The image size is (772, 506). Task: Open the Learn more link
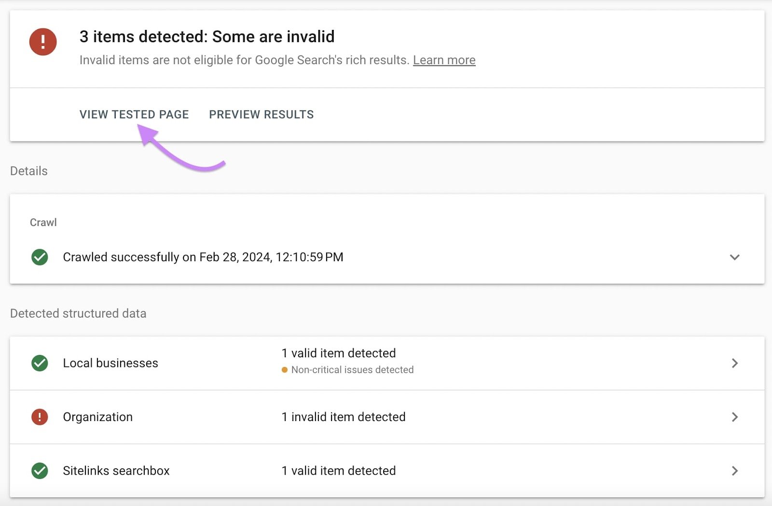click(x=444, y=60)
